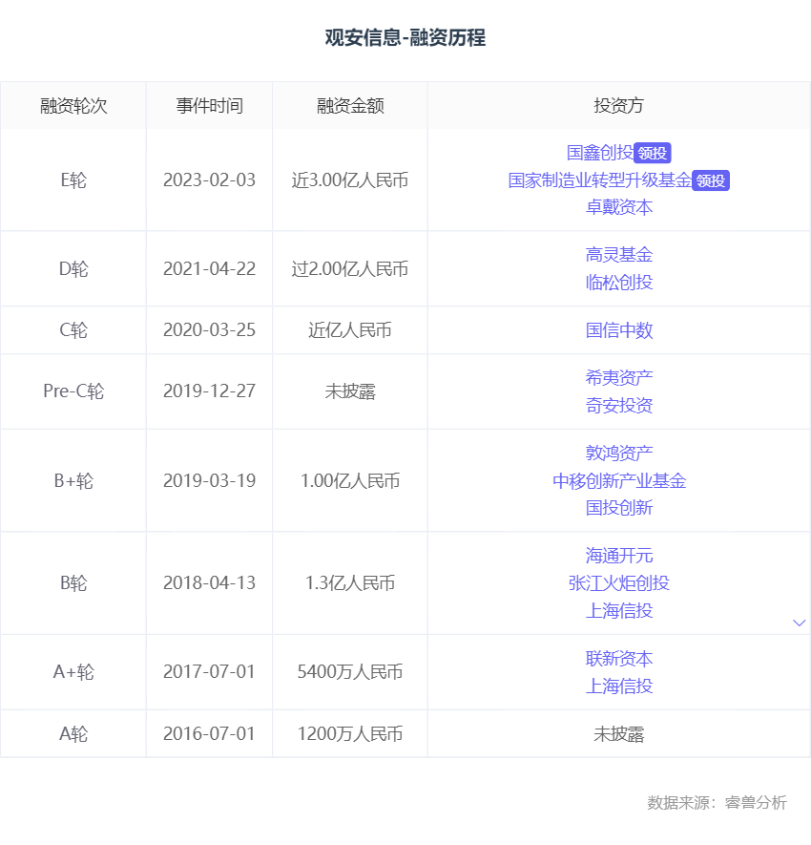Open investor link 希夷资产
Viewport: 811px width, 845px height.
point(619,377)
